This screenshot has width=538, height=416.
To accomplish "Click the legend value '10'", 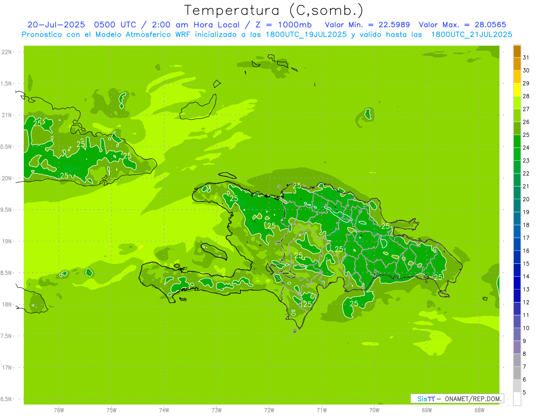I will point(526,328).
